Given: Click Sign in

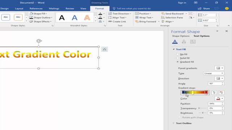Looking at the screenshot, I should click(x=182, y=3).
